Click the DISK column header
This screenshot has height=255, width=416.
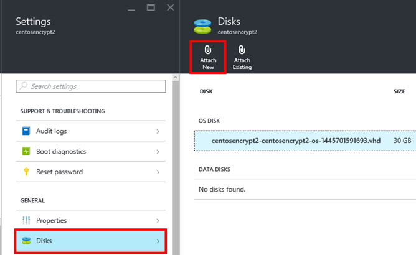(206, 91)
